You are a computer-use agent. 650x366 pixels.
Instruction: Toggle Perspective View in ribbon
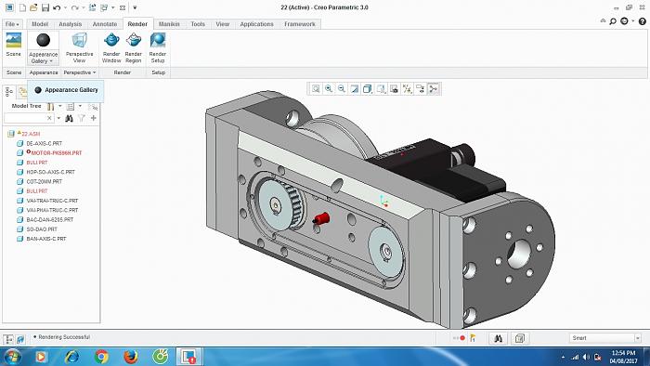point(79,47)
